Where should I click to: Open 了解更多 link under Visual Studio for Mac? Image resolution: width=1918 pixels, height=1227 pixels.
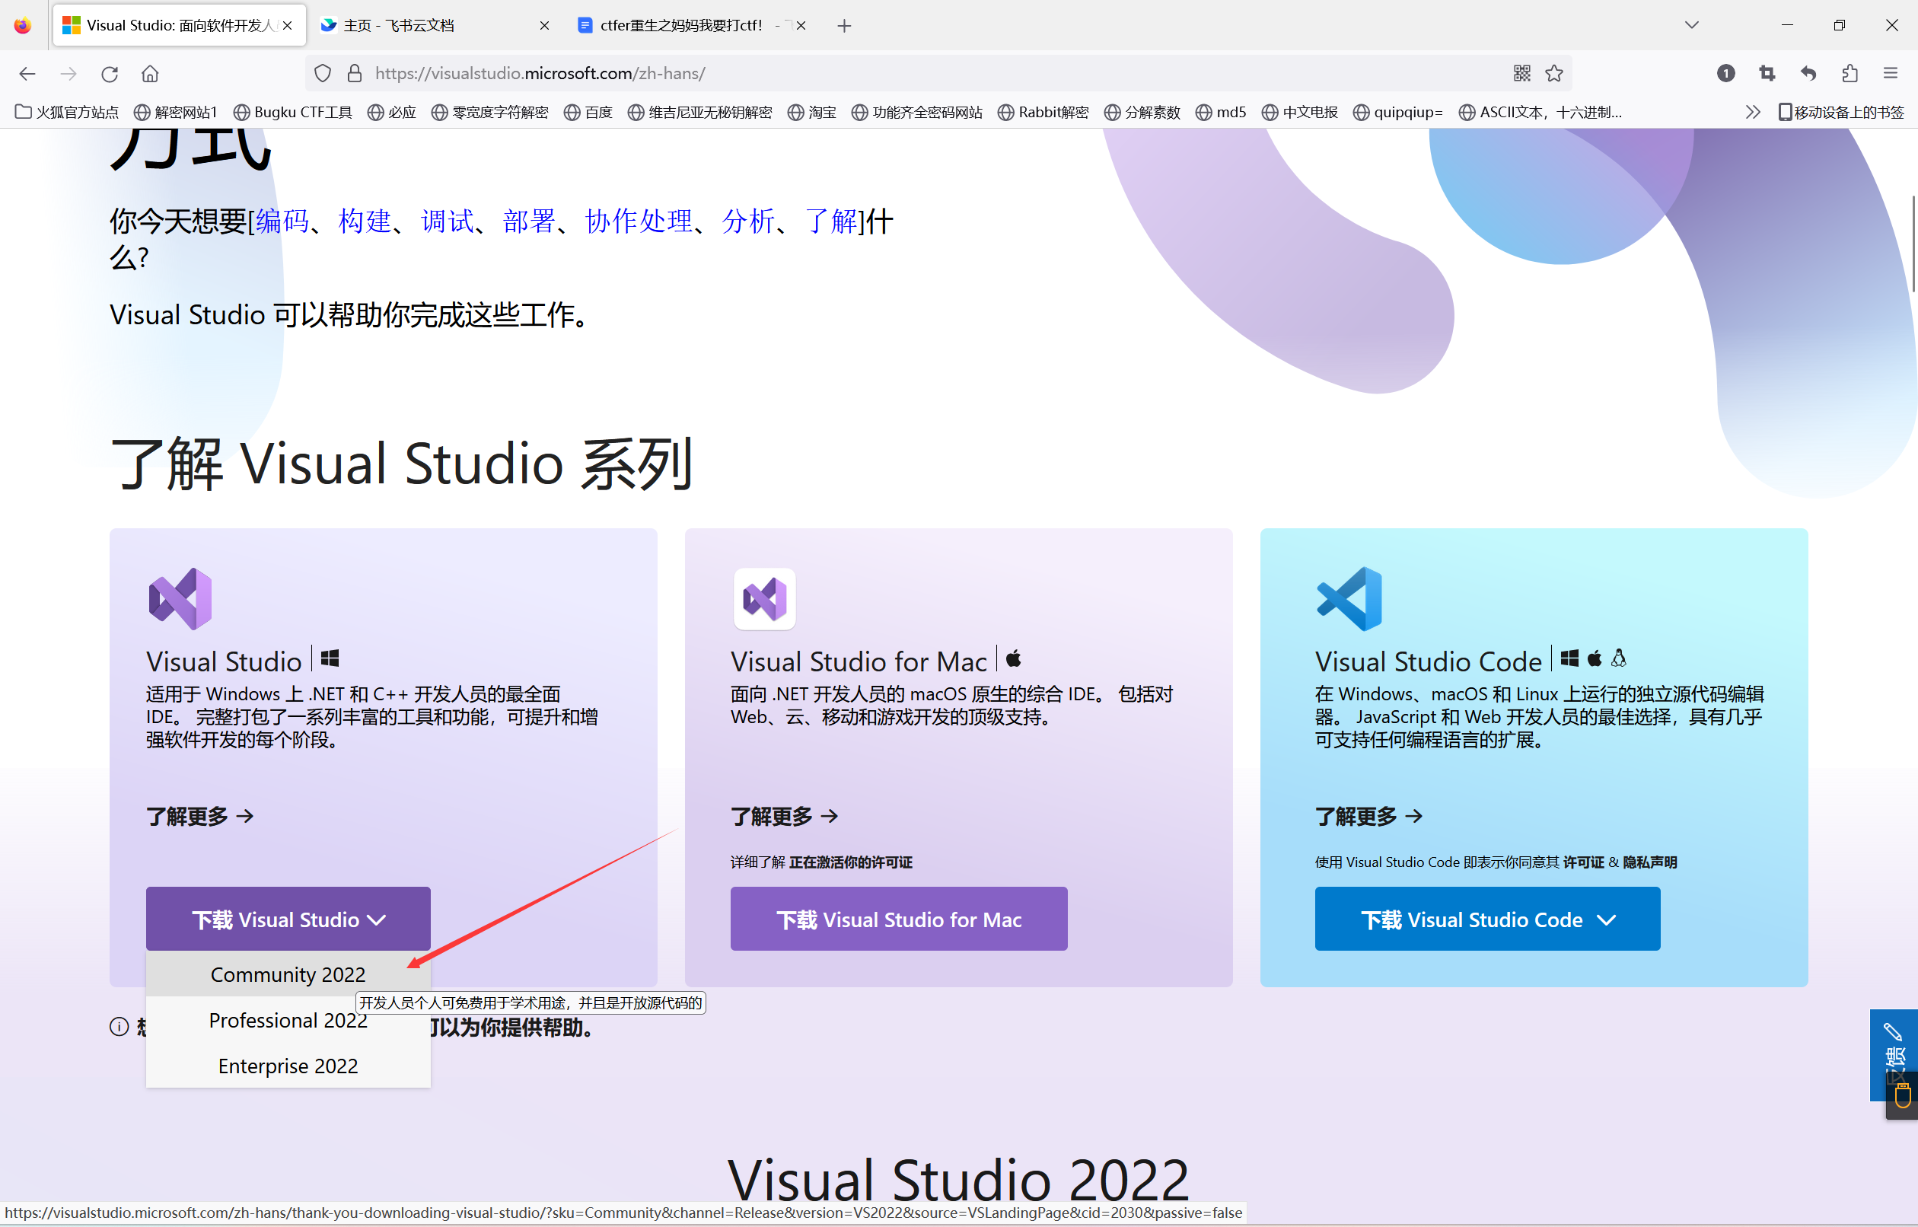[785, 817]
